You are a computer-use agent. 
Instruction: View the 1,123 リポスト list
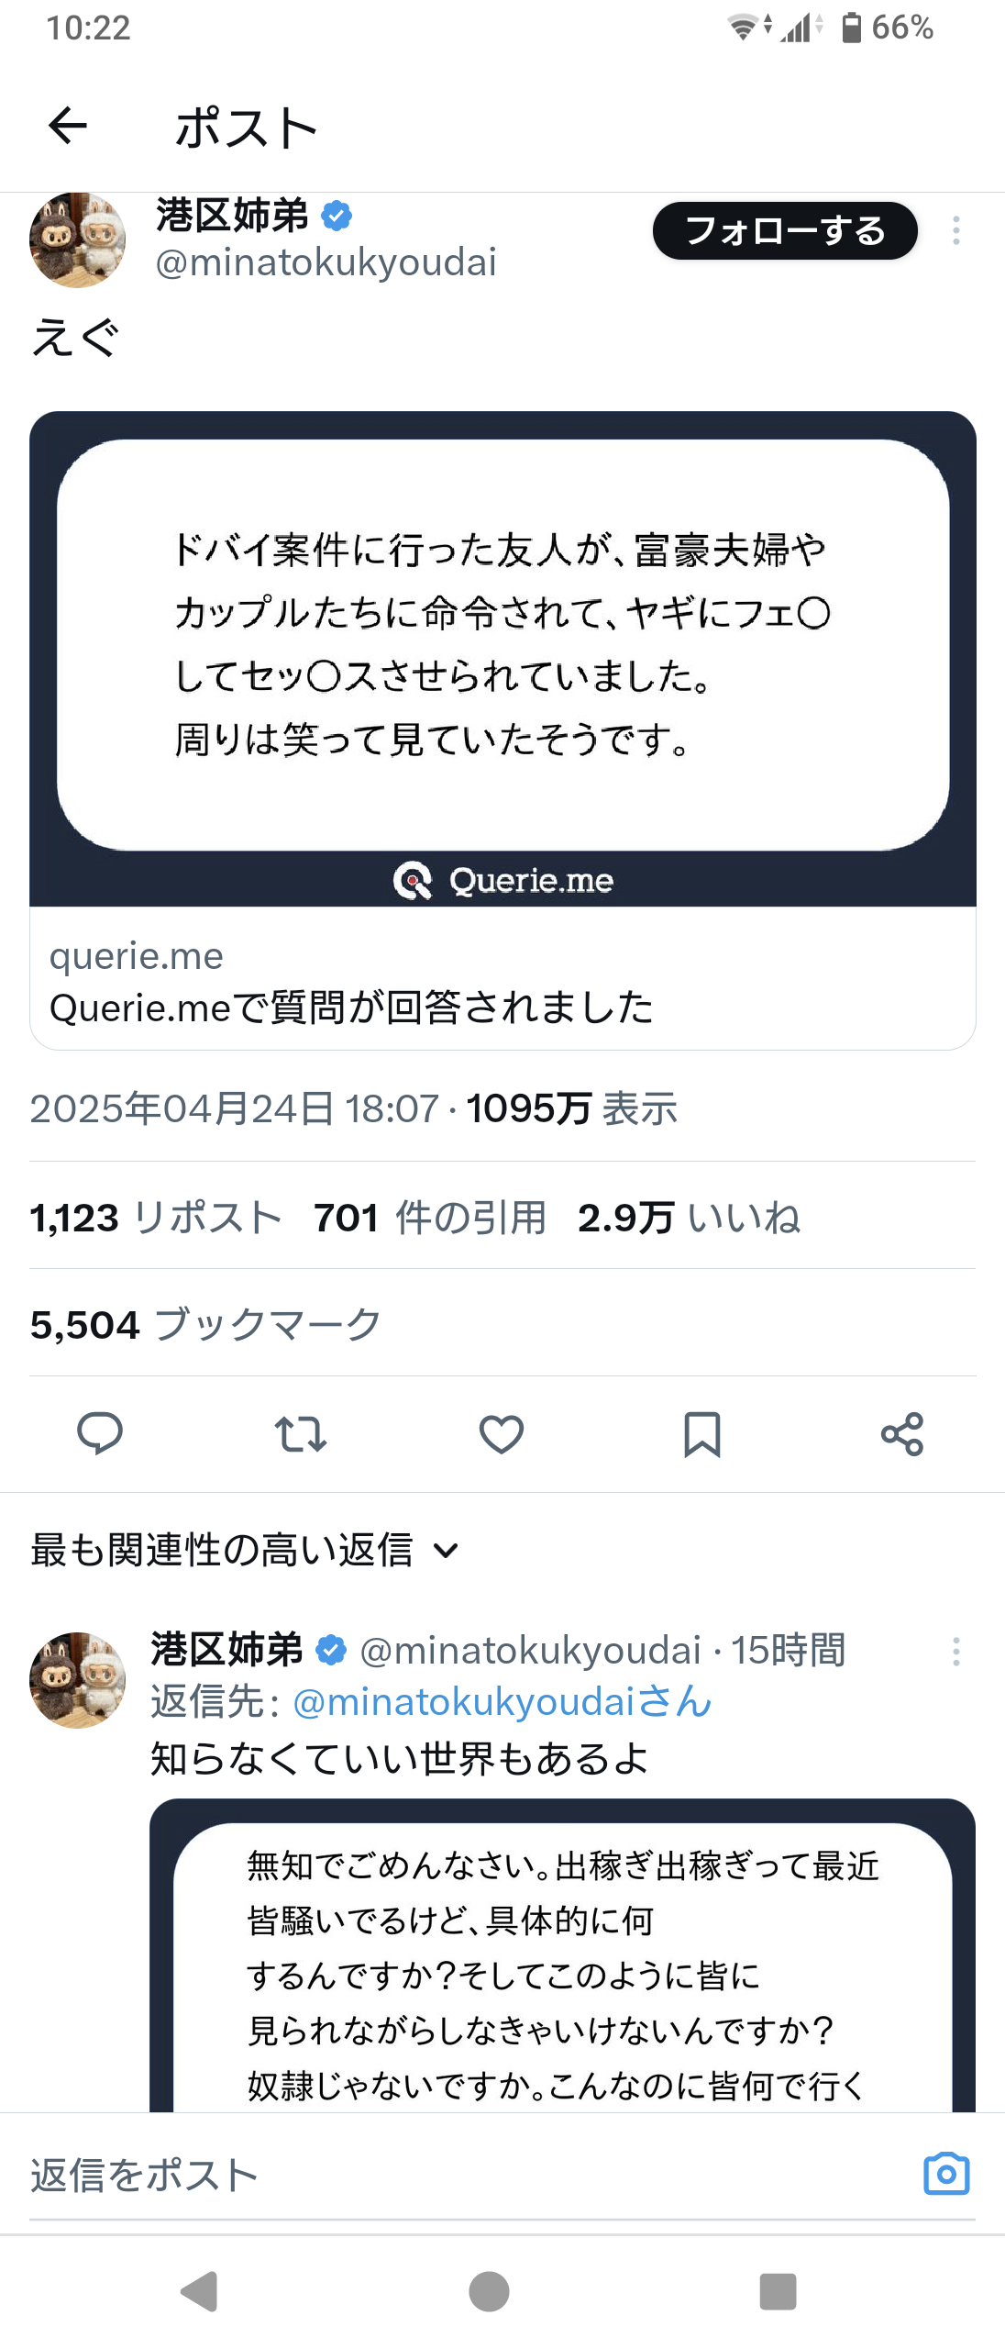(x=156, y=1218)
